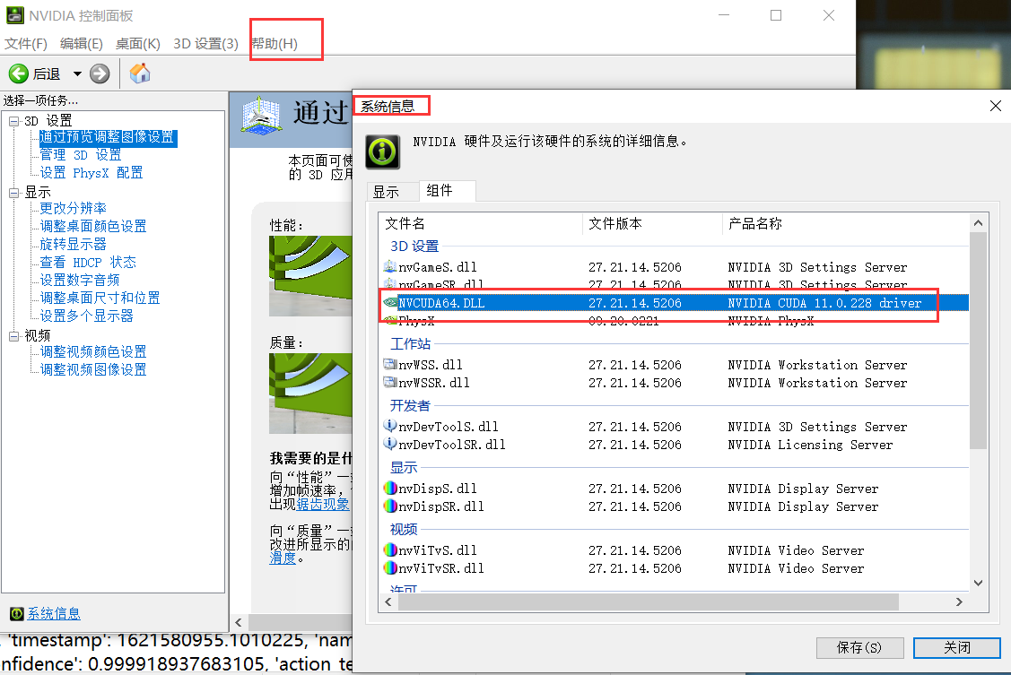1011x675 pixels.
Task: Open 调整桌面颜色设置 task
Action: click(93, 227)
